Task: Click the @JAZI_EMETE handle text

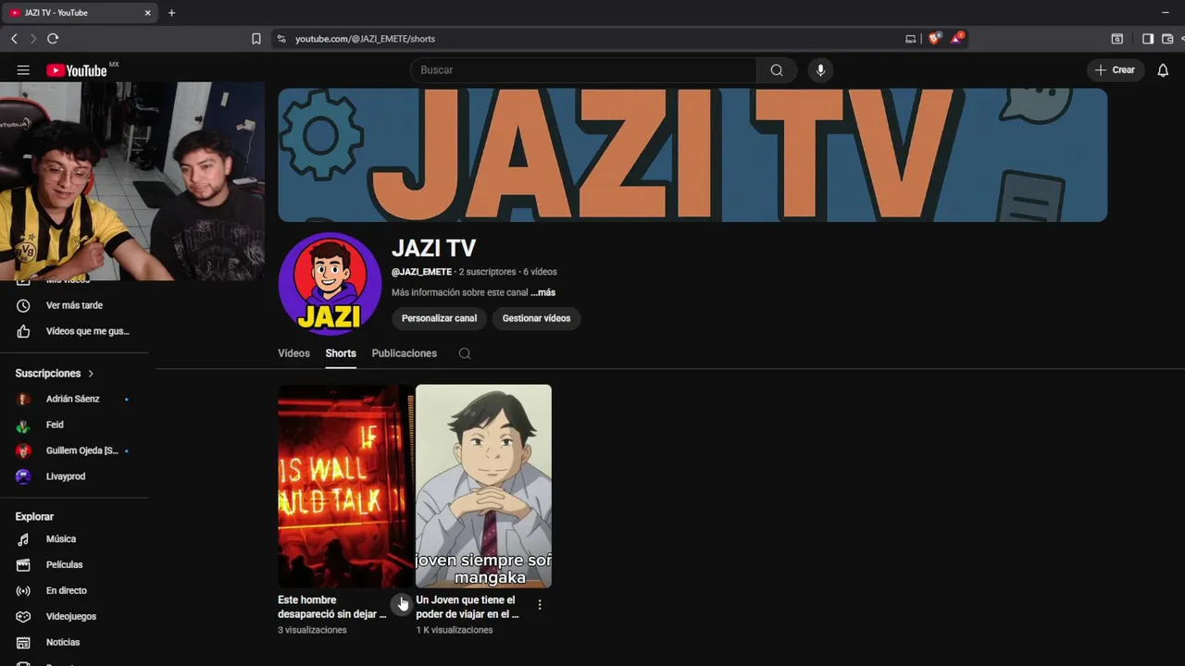Action: click(x=421, y=272)
